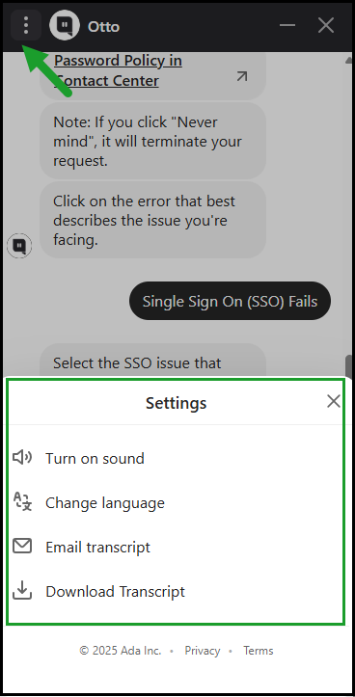The width and height of the screenshot is (355, 697).
Task: Click the Single Sign On (SSO) Fails bubble
Action: [230, 301]
